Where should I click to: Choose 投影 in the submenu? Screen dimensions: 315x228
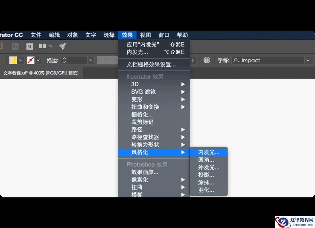coord(206,175)
